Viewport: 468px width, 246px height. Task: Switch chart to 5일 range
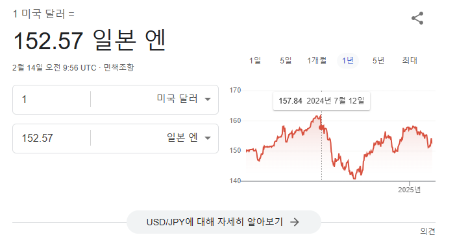click(286, 61)
